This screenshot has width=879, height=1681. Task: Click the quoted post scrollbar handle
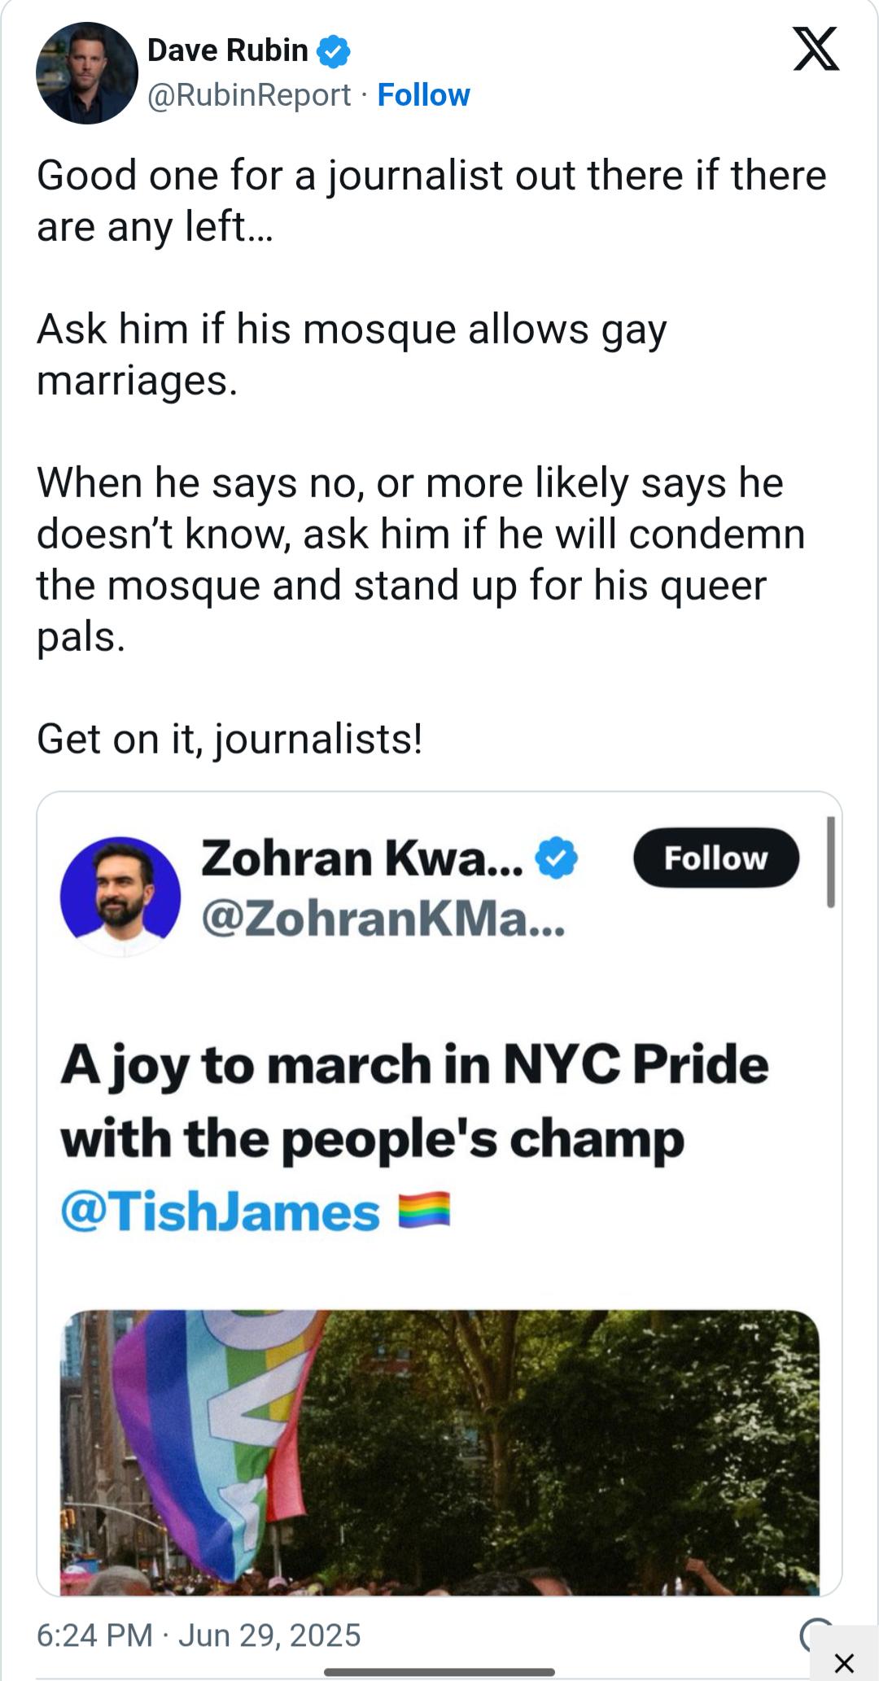click(830, 862)
